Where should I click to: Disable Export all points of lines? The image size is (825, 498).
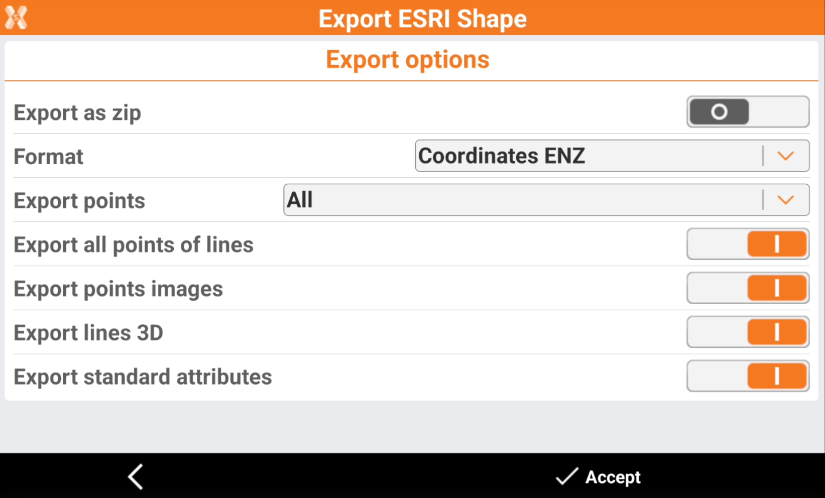[x=747, y=244]
